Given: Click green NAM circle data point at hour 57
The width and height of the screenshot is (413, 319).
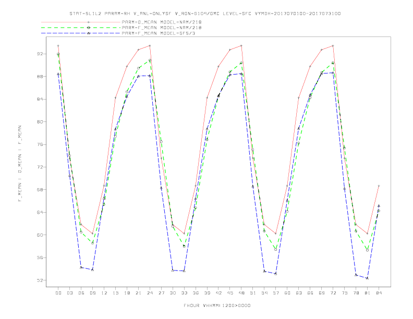Looking at the screenshot, I should click(x=276, y=249).
